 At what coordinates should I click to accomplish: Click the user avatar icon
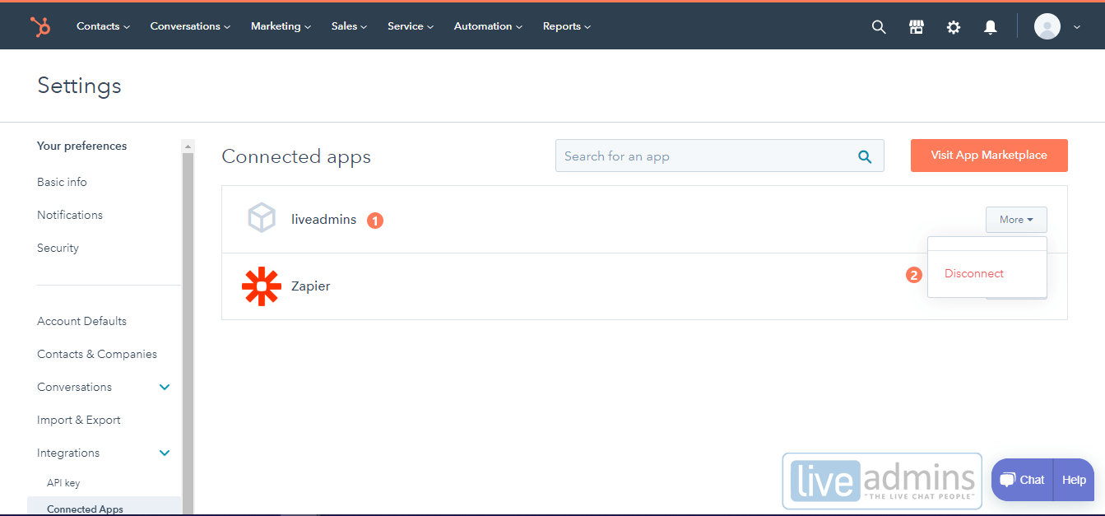(x=1047, y=26)
